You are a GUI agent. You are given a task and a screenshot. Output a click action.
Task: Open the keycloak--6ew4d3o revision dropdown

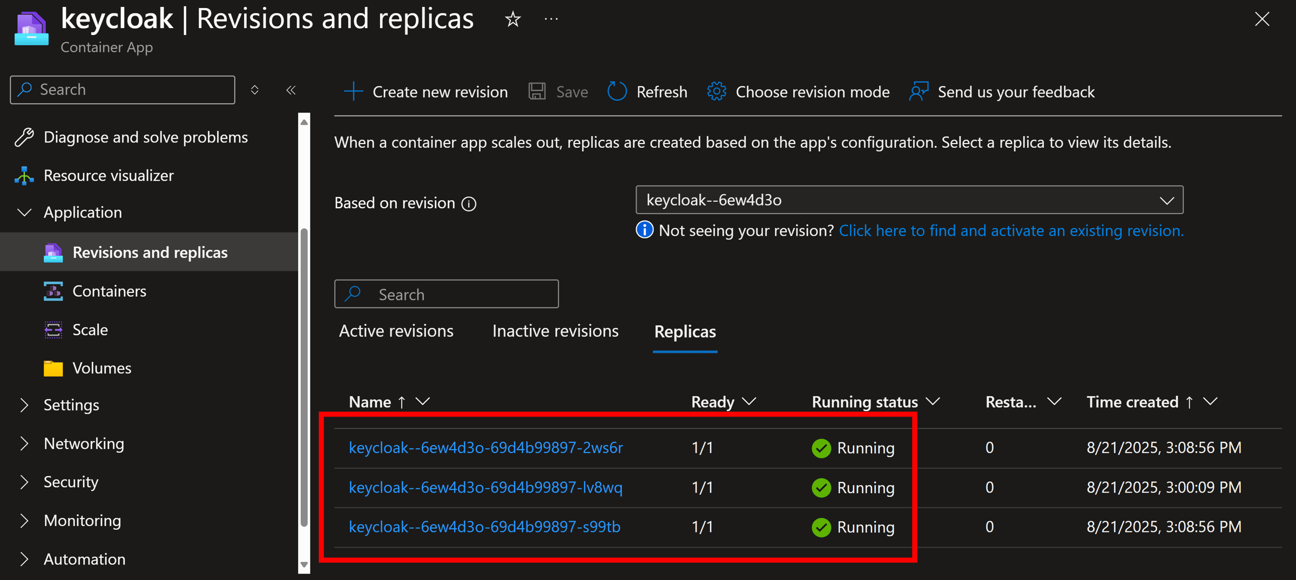909,200
